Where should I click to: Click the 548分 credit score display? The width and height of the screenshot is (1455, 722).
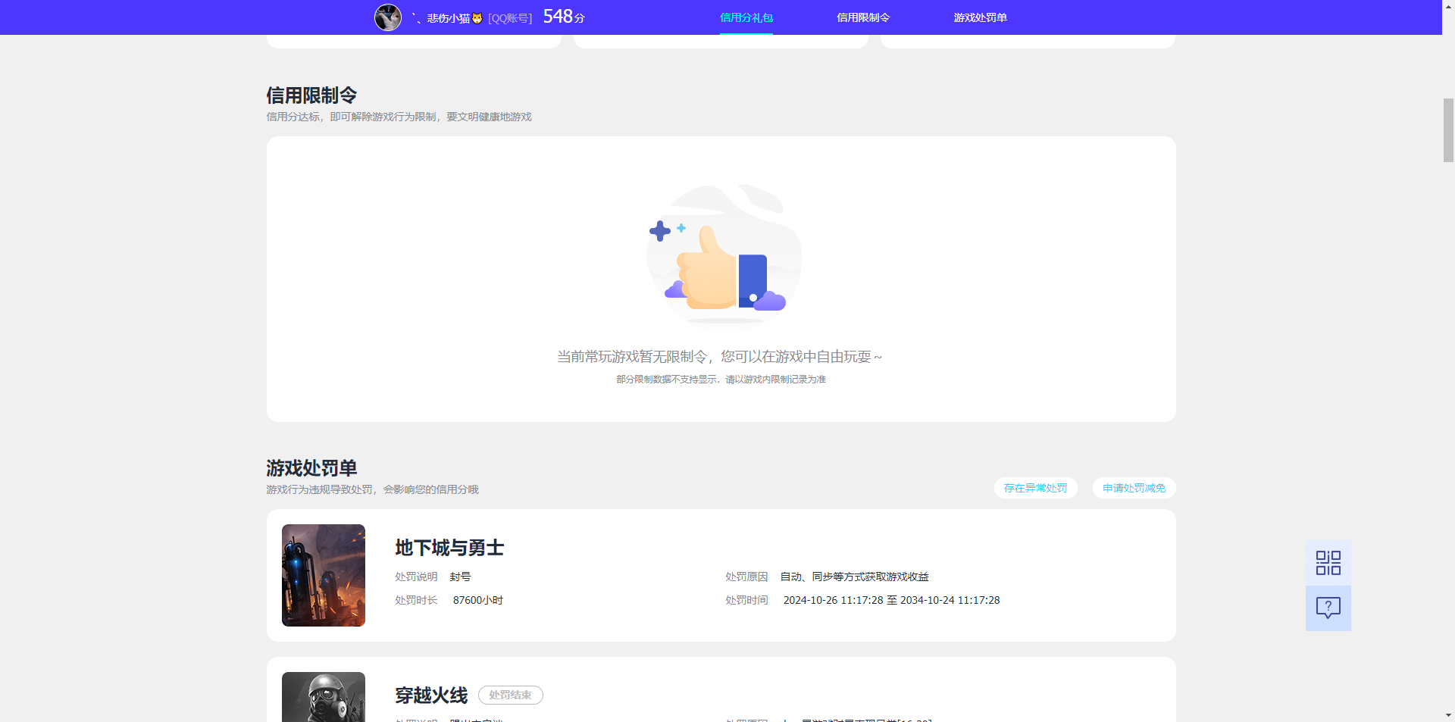563,15
